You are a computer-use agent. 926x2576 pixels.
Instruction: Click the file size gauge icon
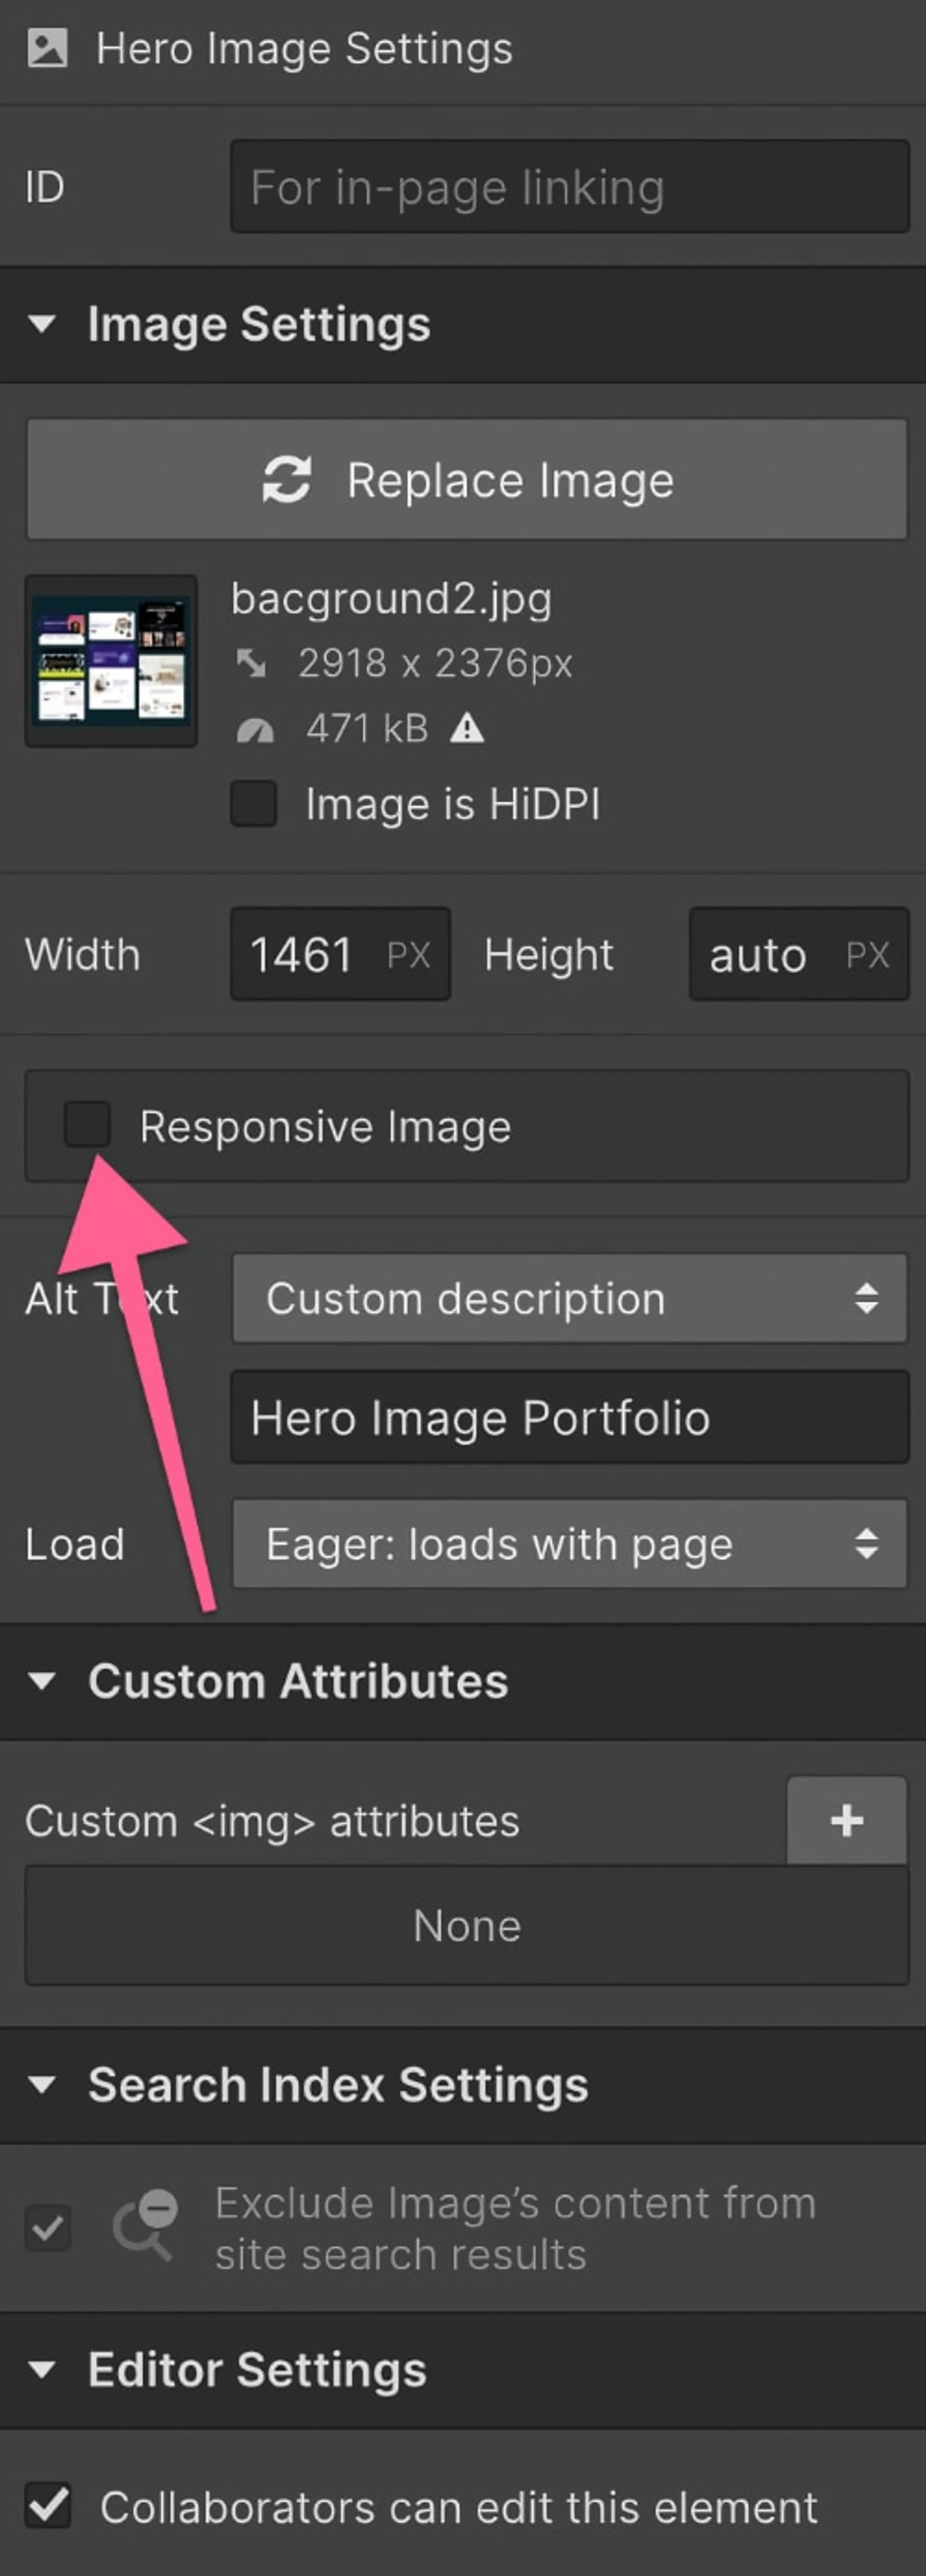coord(254,730)
